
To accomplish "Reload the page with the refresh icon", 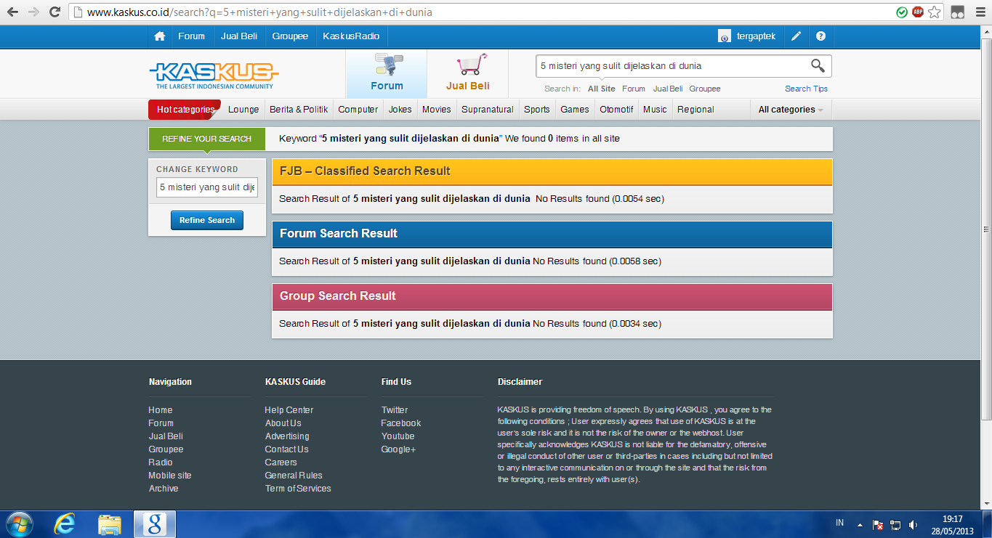I will tap(55, 12).
